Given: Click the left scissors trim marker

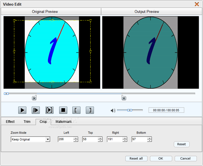Looking at the screenshot, I should click(x=34, y=98).
